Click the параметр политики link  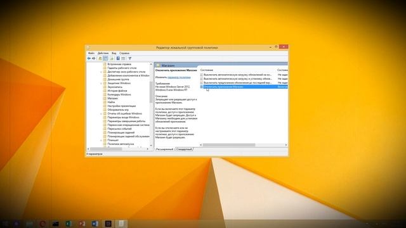pos(179,77)
